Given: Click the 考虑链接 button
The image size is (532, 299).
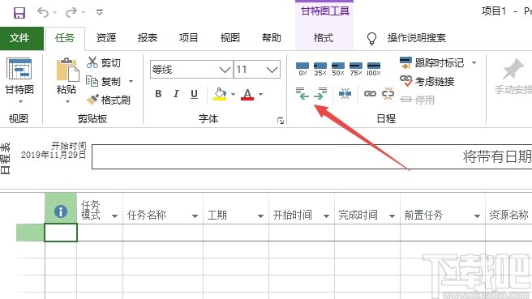Looking at the screenshot, I should [427, 81].
